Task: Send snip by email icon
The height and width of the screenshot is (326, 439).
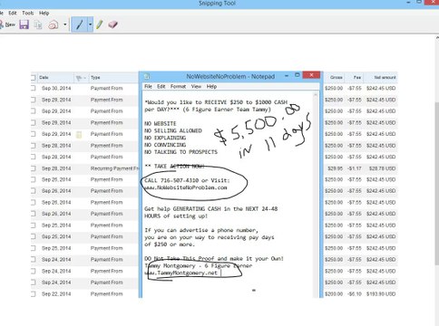Action: (54, 24)
